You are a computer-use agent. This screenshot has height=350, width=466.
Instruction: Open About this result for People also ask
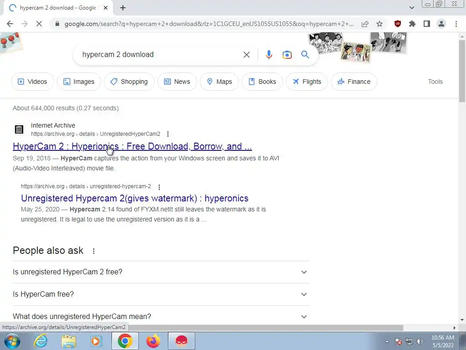[x=94, y=251]
